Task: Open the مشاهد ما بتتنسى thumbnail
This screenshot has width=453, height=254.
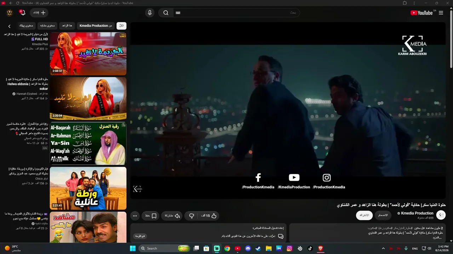Action: pos(88,227)
